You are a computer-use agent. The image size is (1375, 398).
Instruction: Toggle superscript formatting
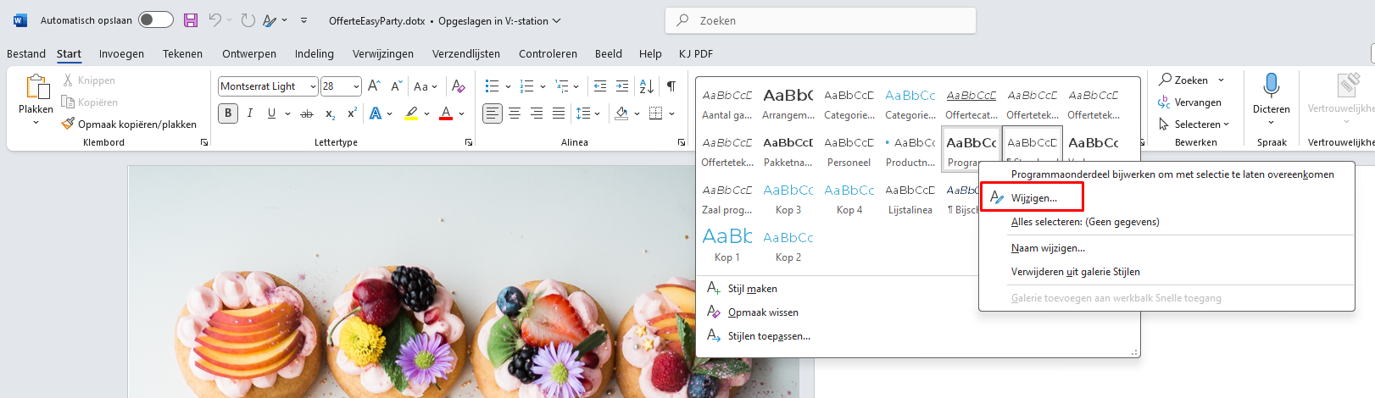click(x=352, y=113)
